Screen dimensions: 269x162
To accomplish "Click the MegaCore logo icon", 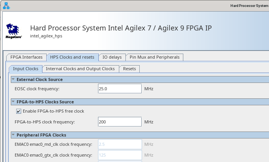I will point(14,31).
